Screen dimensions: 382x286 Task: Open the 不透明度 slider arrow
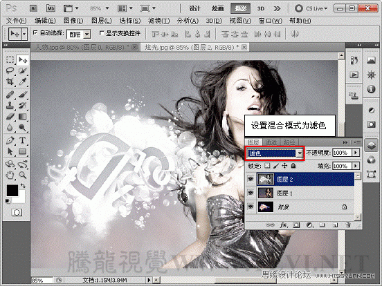(x=356, y=153)
